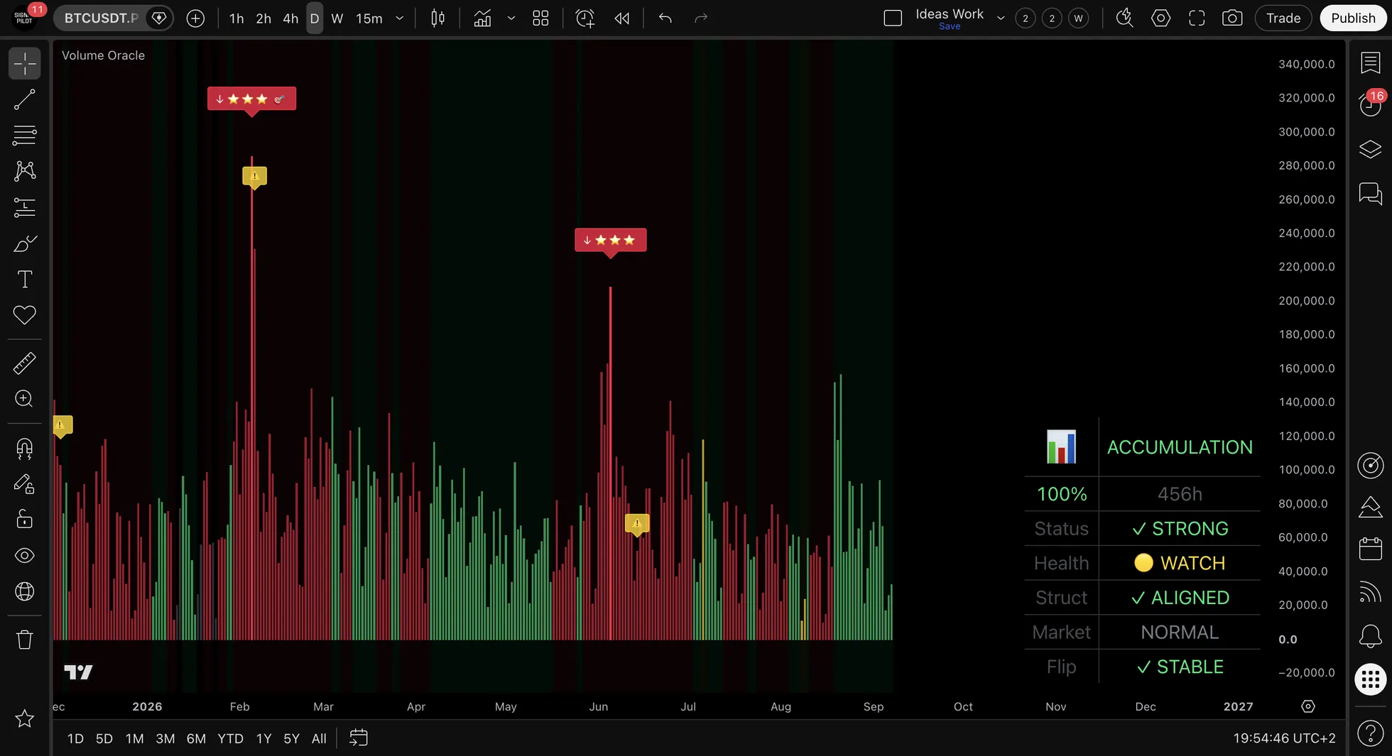Open the indicators menu
Image resolution: width=1392 pixels, height=756 pixels.
pos(483,18)
